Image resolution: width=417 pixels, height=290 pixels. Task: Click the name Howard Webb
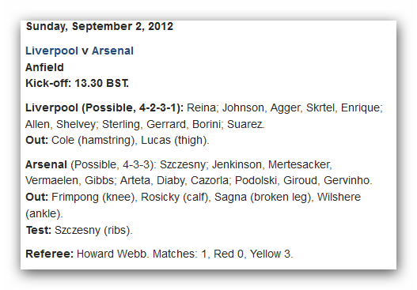[x=112, y=254]
